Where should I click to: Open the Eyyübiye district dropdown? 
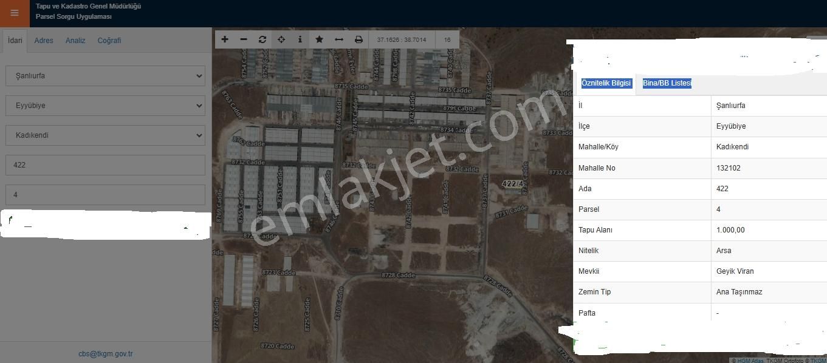point(105,106)
